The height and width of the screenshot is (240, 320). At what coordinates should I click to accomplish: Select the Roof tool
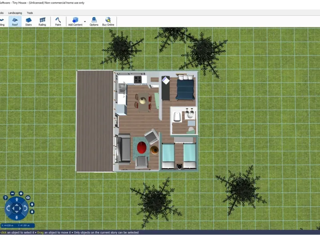(15, 21)
